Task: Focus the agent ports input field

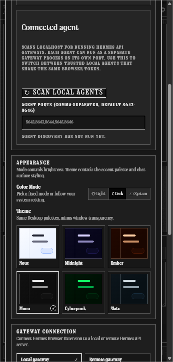Action: pyautogui.click(x=83, y=123)
